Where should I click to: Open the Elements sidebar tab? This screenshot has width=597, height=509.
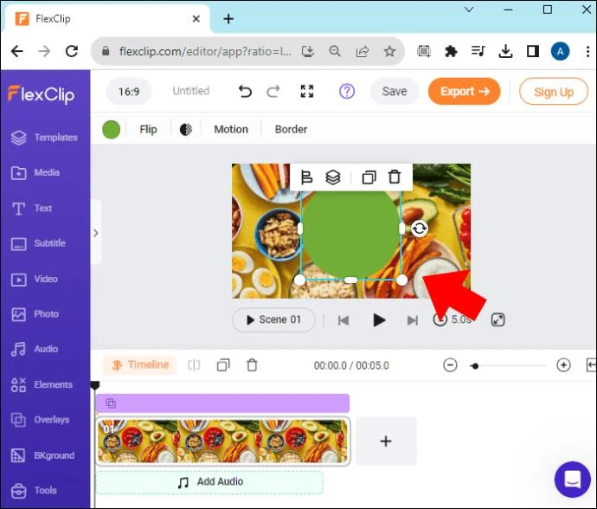pos(42,384)
